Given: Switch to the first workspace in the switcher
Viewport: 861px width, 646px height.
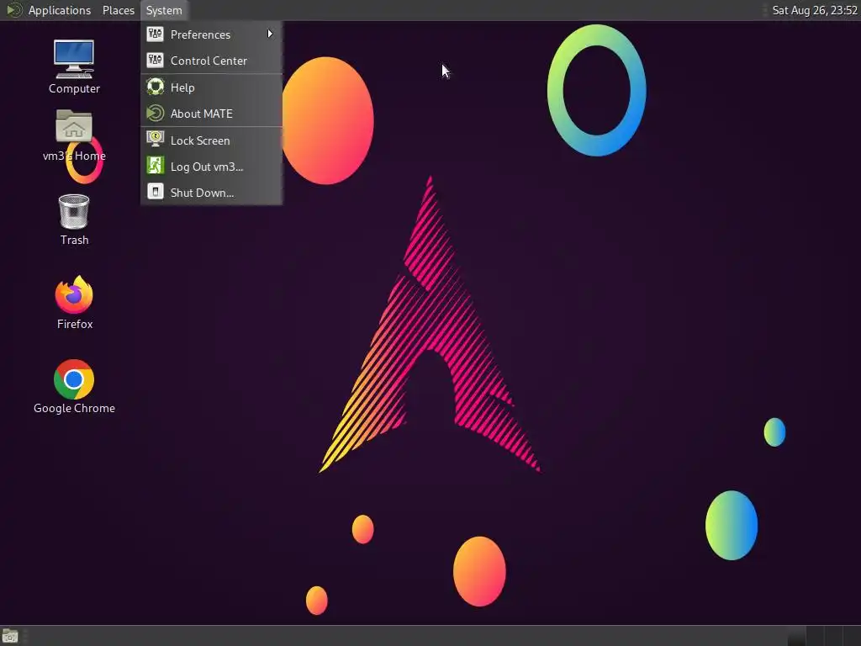Looking at the screenshot, I should coord(796,636).
